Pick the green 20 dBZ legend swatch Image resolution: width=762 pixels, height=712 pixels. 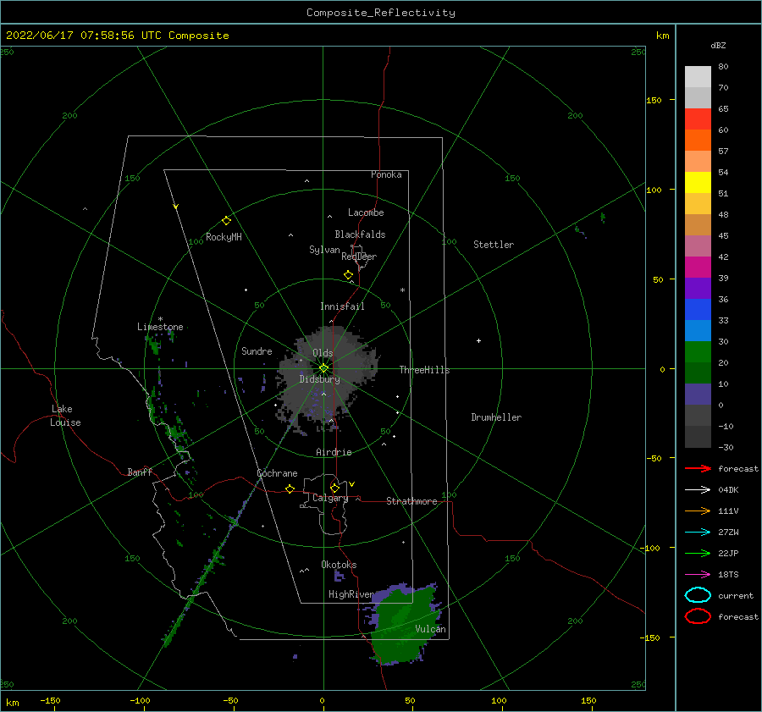(698, 352)
